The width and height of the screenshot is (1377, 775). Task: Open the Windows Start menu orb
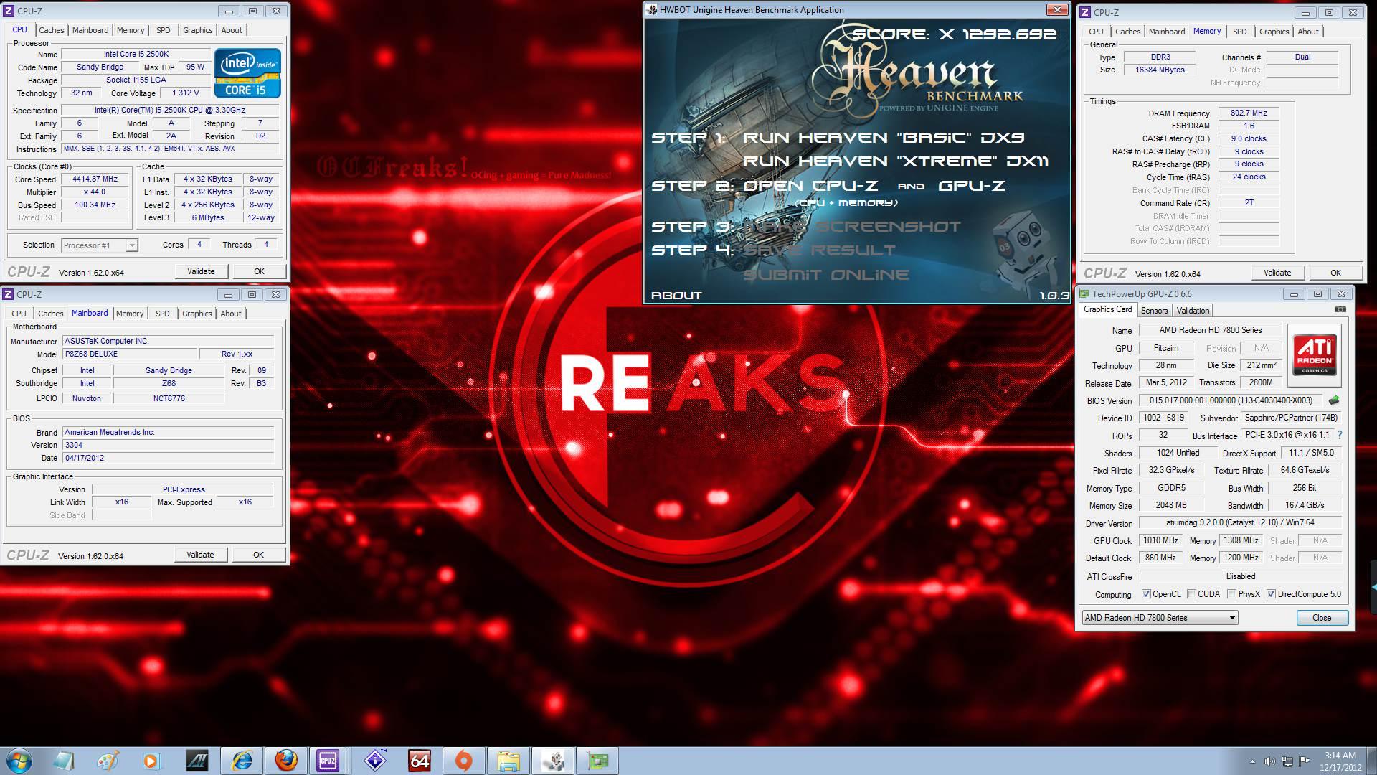pos(19,761)
